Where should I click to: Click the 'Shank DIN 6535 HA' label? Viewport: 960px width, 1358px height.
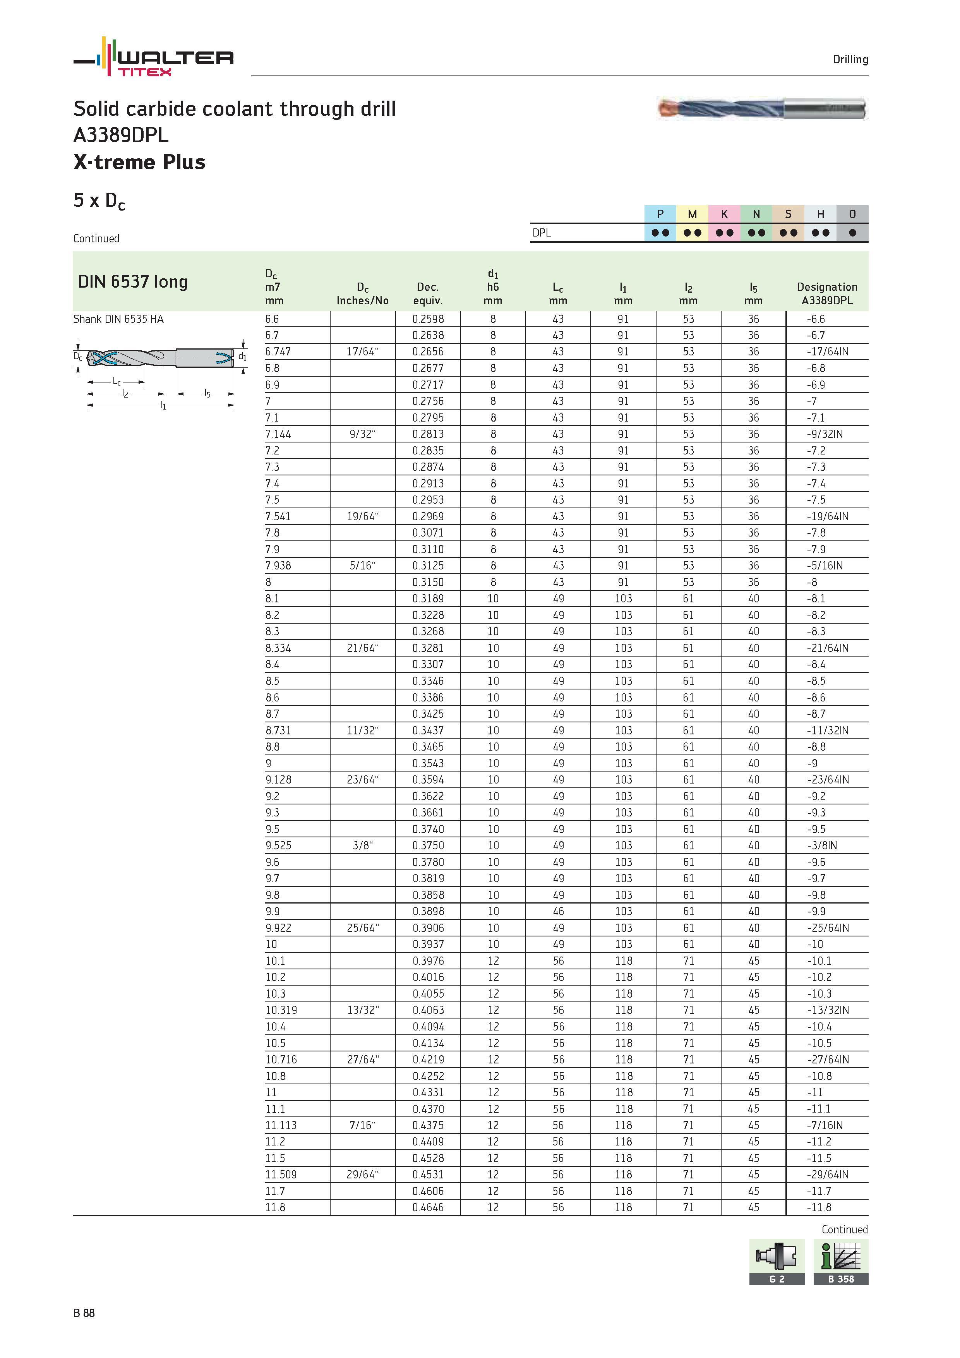click(x=118, y=319)
